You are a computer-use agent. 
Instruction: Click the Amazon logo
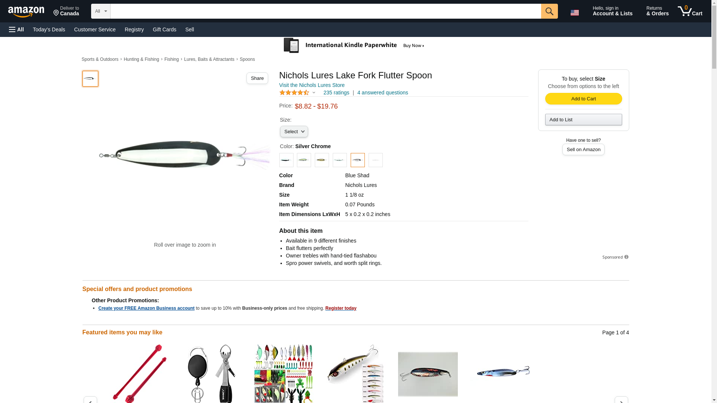click(26, 12)
